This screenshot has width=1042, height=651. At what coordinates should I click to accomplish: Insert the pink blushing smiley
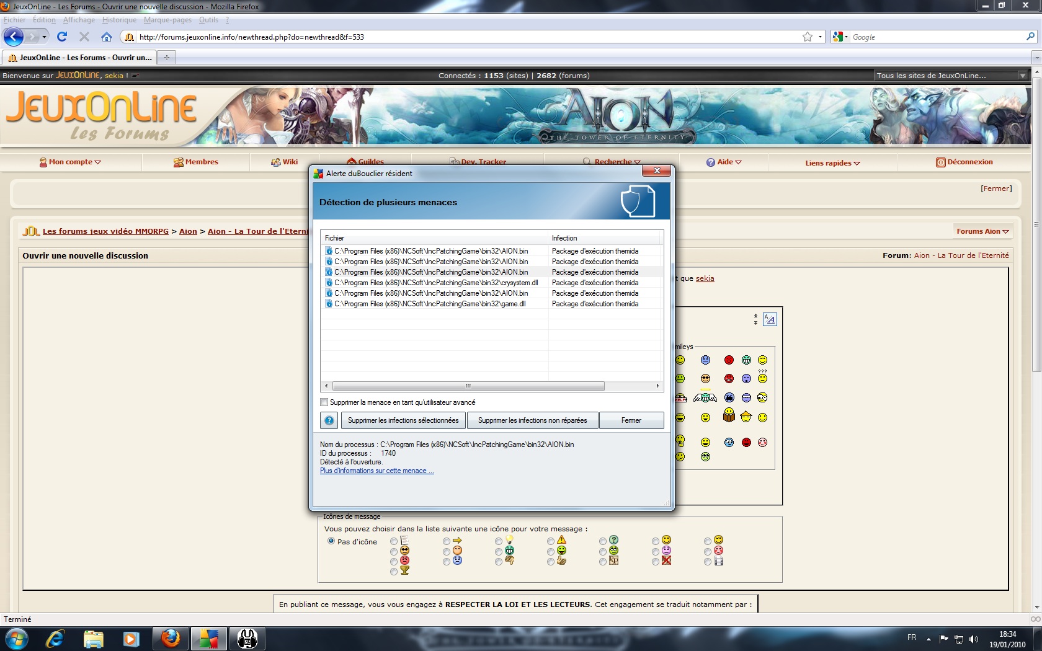pyautogui.click(x=762, y=442)
